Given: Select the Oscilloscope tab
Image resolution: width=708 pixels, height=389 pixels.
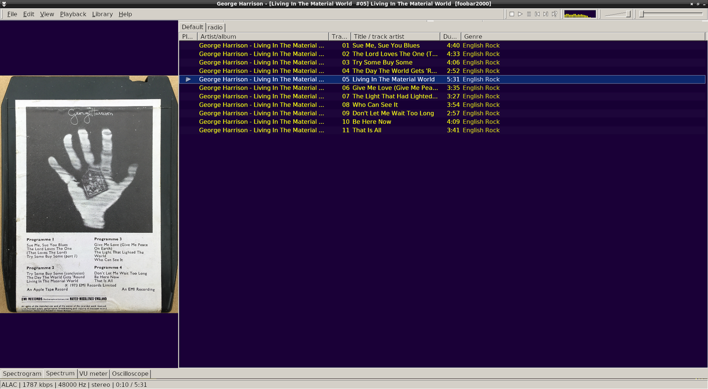Looking at the screenshot, I should (x=130, y=374).
